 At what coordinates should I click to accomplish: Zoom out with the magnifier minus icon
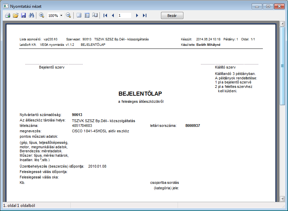[68, 15]
